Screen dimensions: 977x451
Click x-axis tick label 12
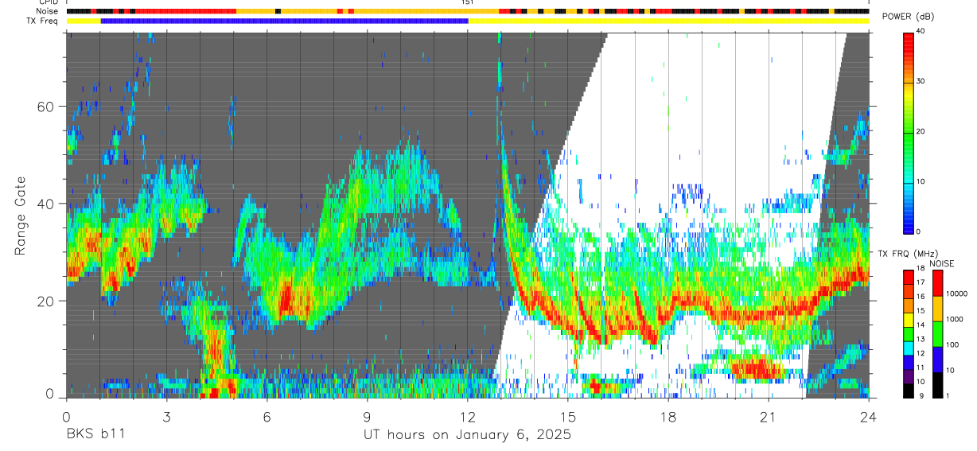tap(468, 417)
